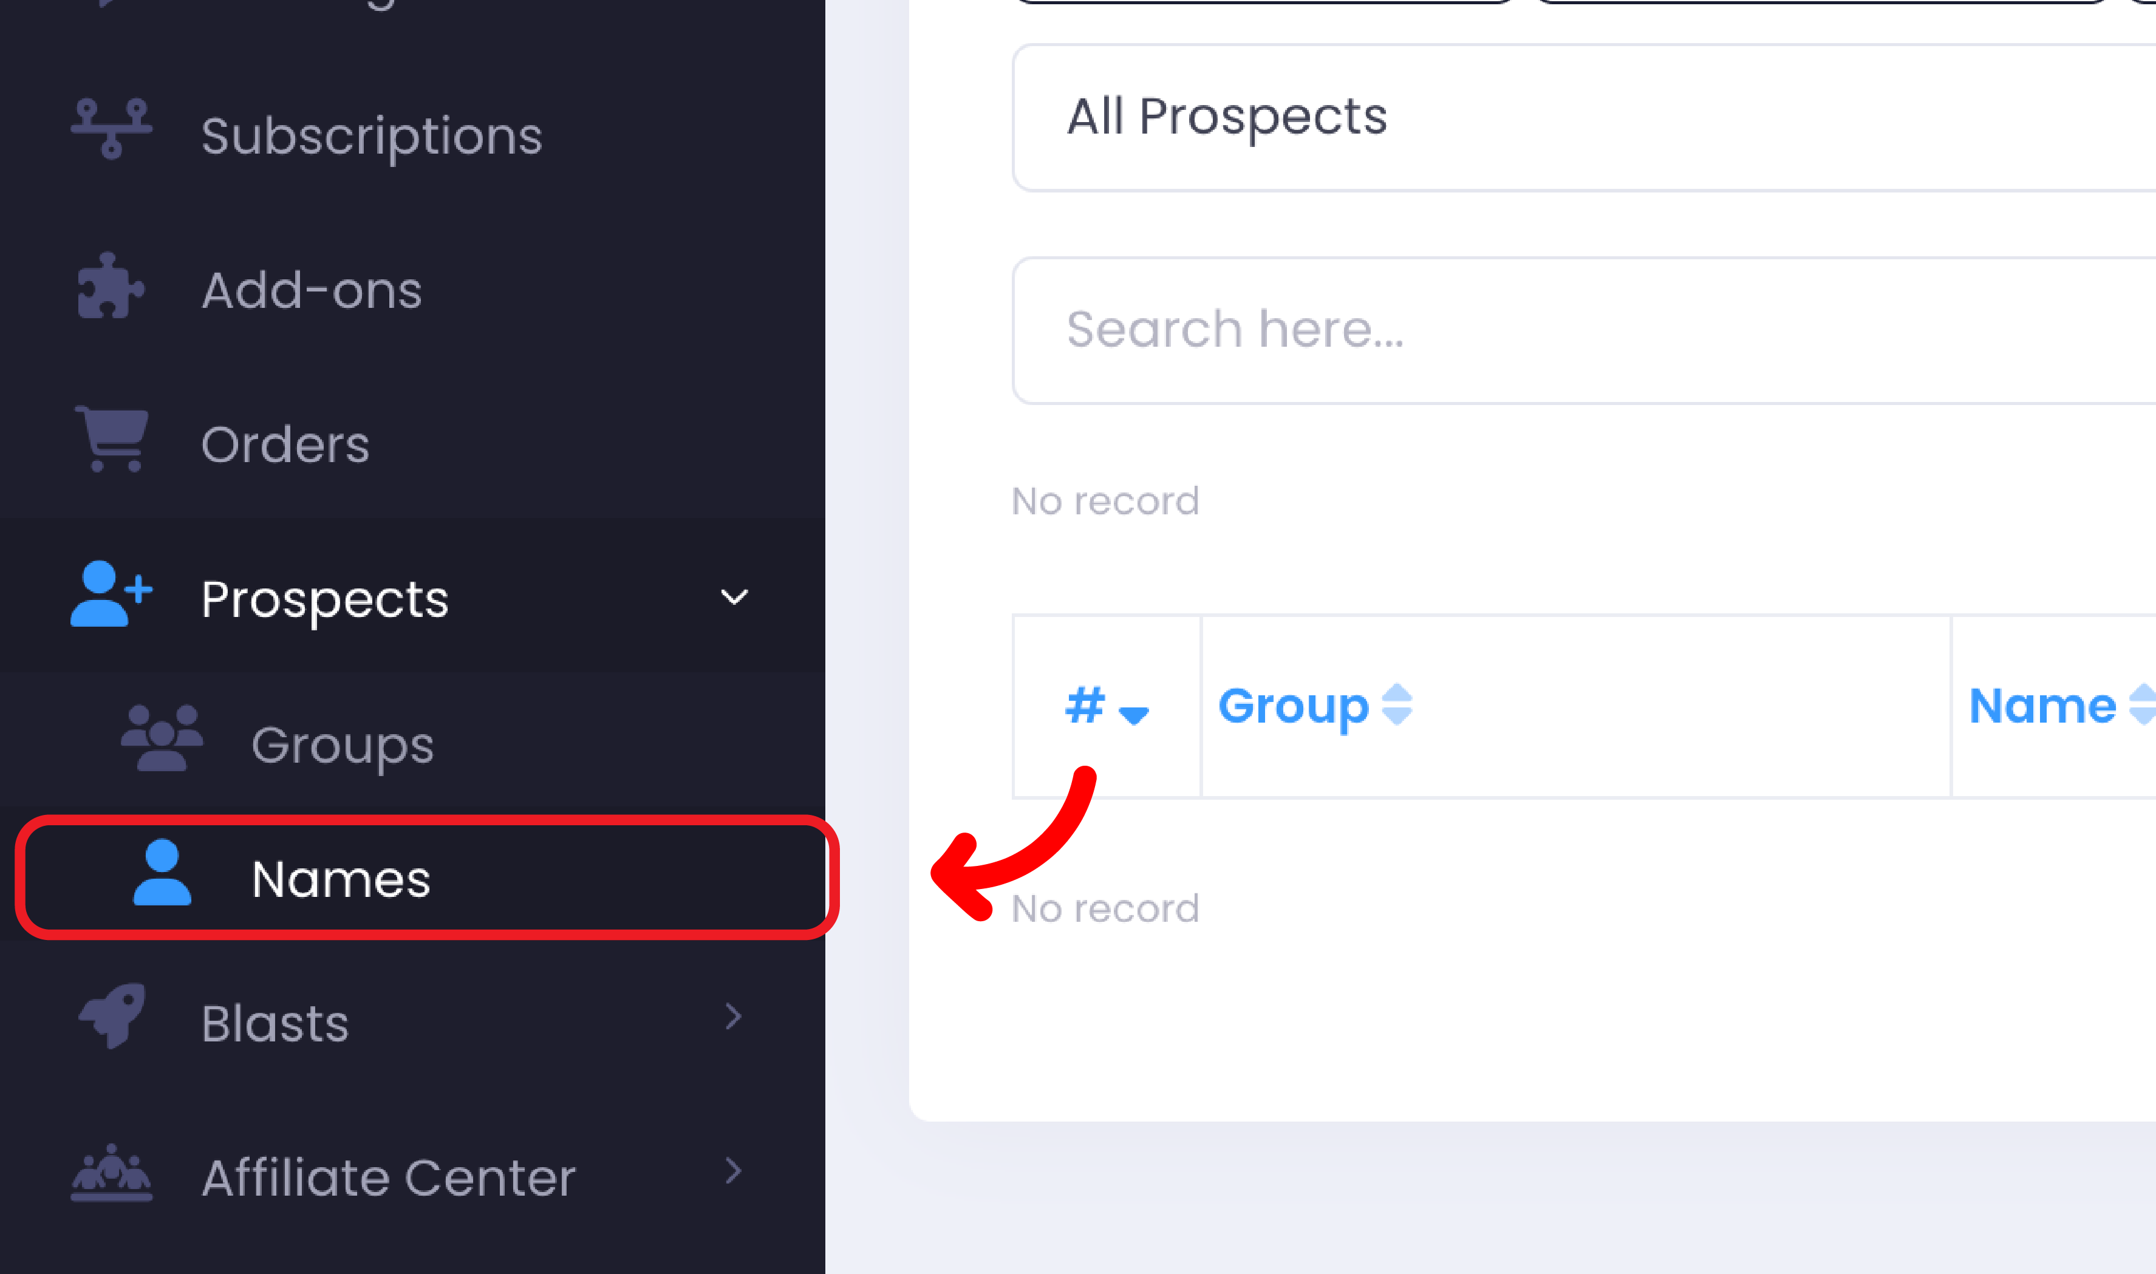Open the Groups submenu label
Image resolution: width=2156 pixels, height=1274 pixels.
(x=343, y=744)
